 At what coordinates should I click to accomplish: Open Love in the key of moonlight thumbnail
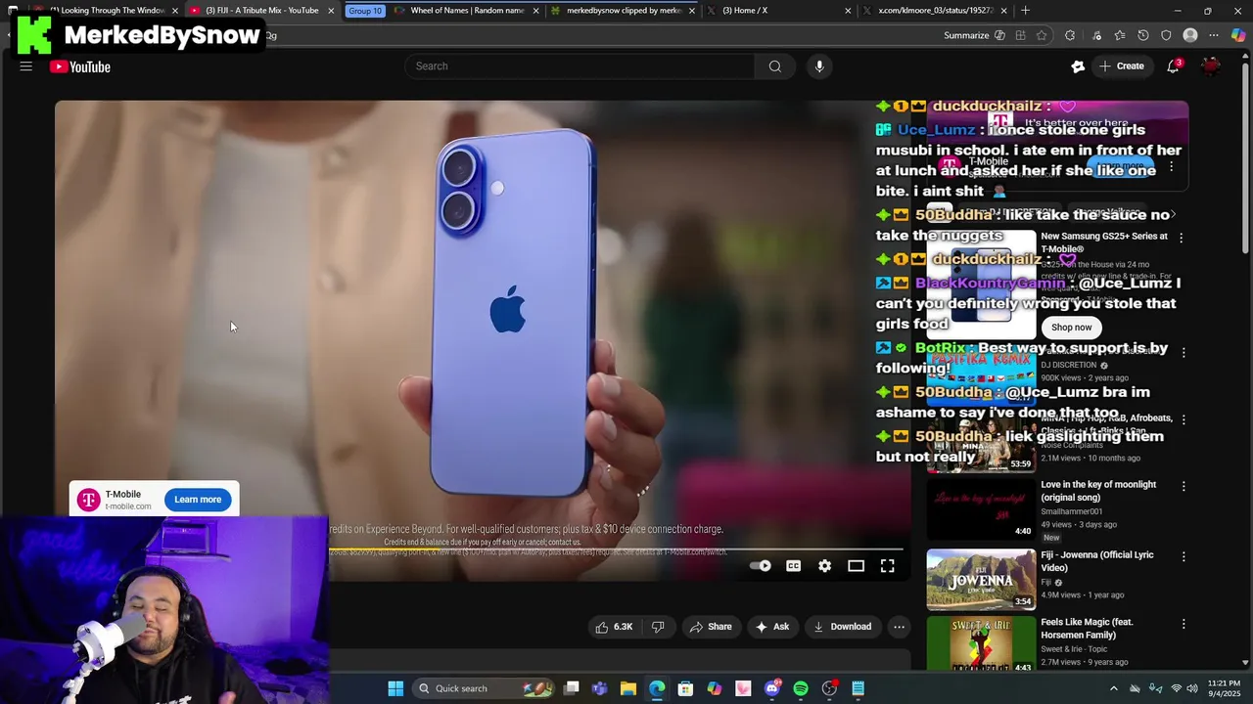click(x=981, y=509)
